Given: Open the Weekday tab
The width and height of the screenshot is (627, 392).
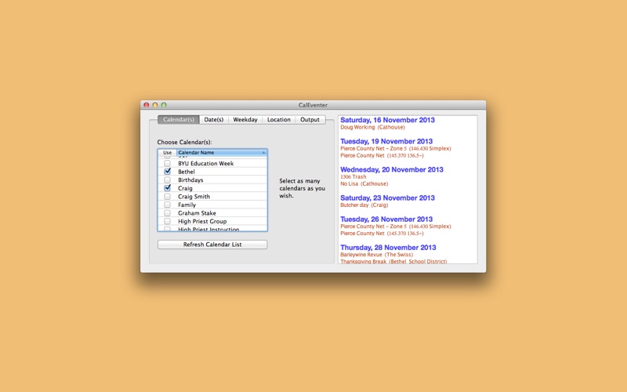Looking at the screenshot, I should pyautogui.click(x=245, y=120).
